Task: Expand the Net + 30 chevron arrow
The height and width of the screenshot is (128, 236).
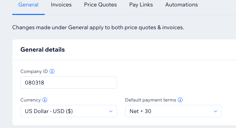Action: [215, 111]
